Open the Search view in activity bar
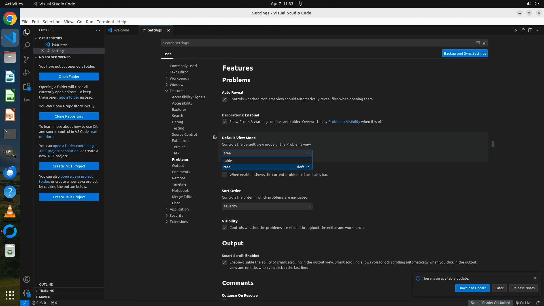Screen dimensions: 544x306 [x=27, y=45]
